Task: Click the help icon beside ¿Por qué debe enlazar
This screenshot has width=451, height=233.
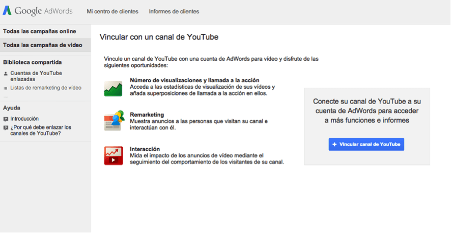Action: (x=6, y=128)
